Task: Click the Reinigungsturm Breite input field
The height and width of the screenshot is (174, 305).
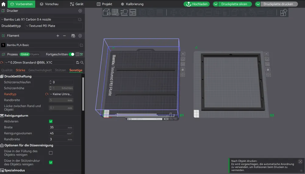Action: tap(61, 128)
